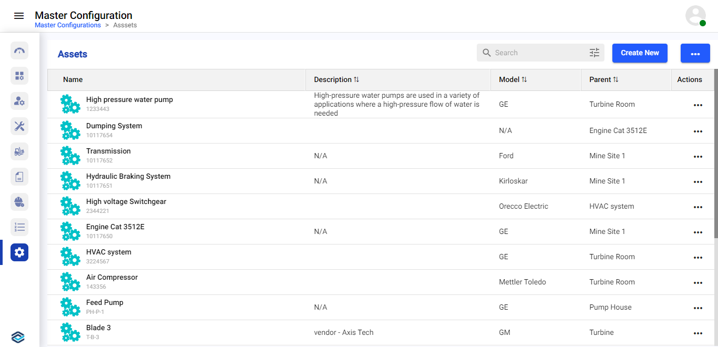Click the Master Configurations breadcrumb link

(68, 25)
